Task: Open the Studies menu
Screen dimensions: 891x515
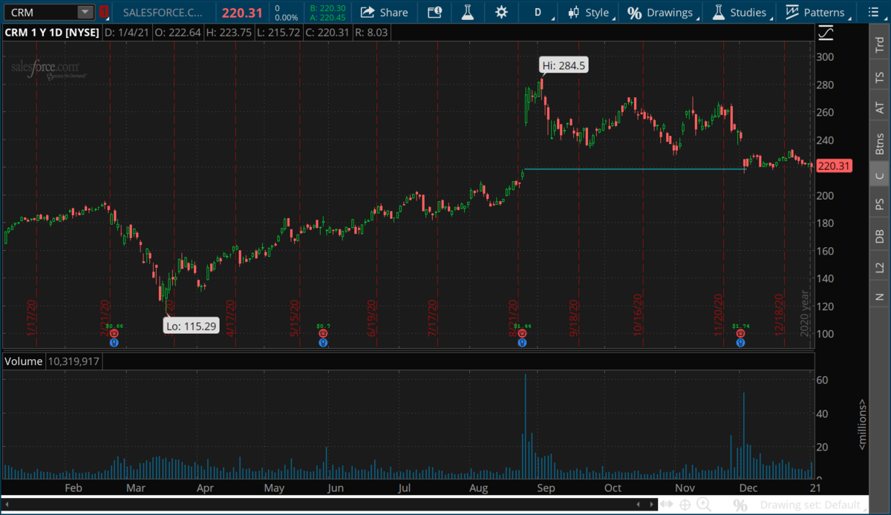Action: pyautogui.click(x=739, y=13)
